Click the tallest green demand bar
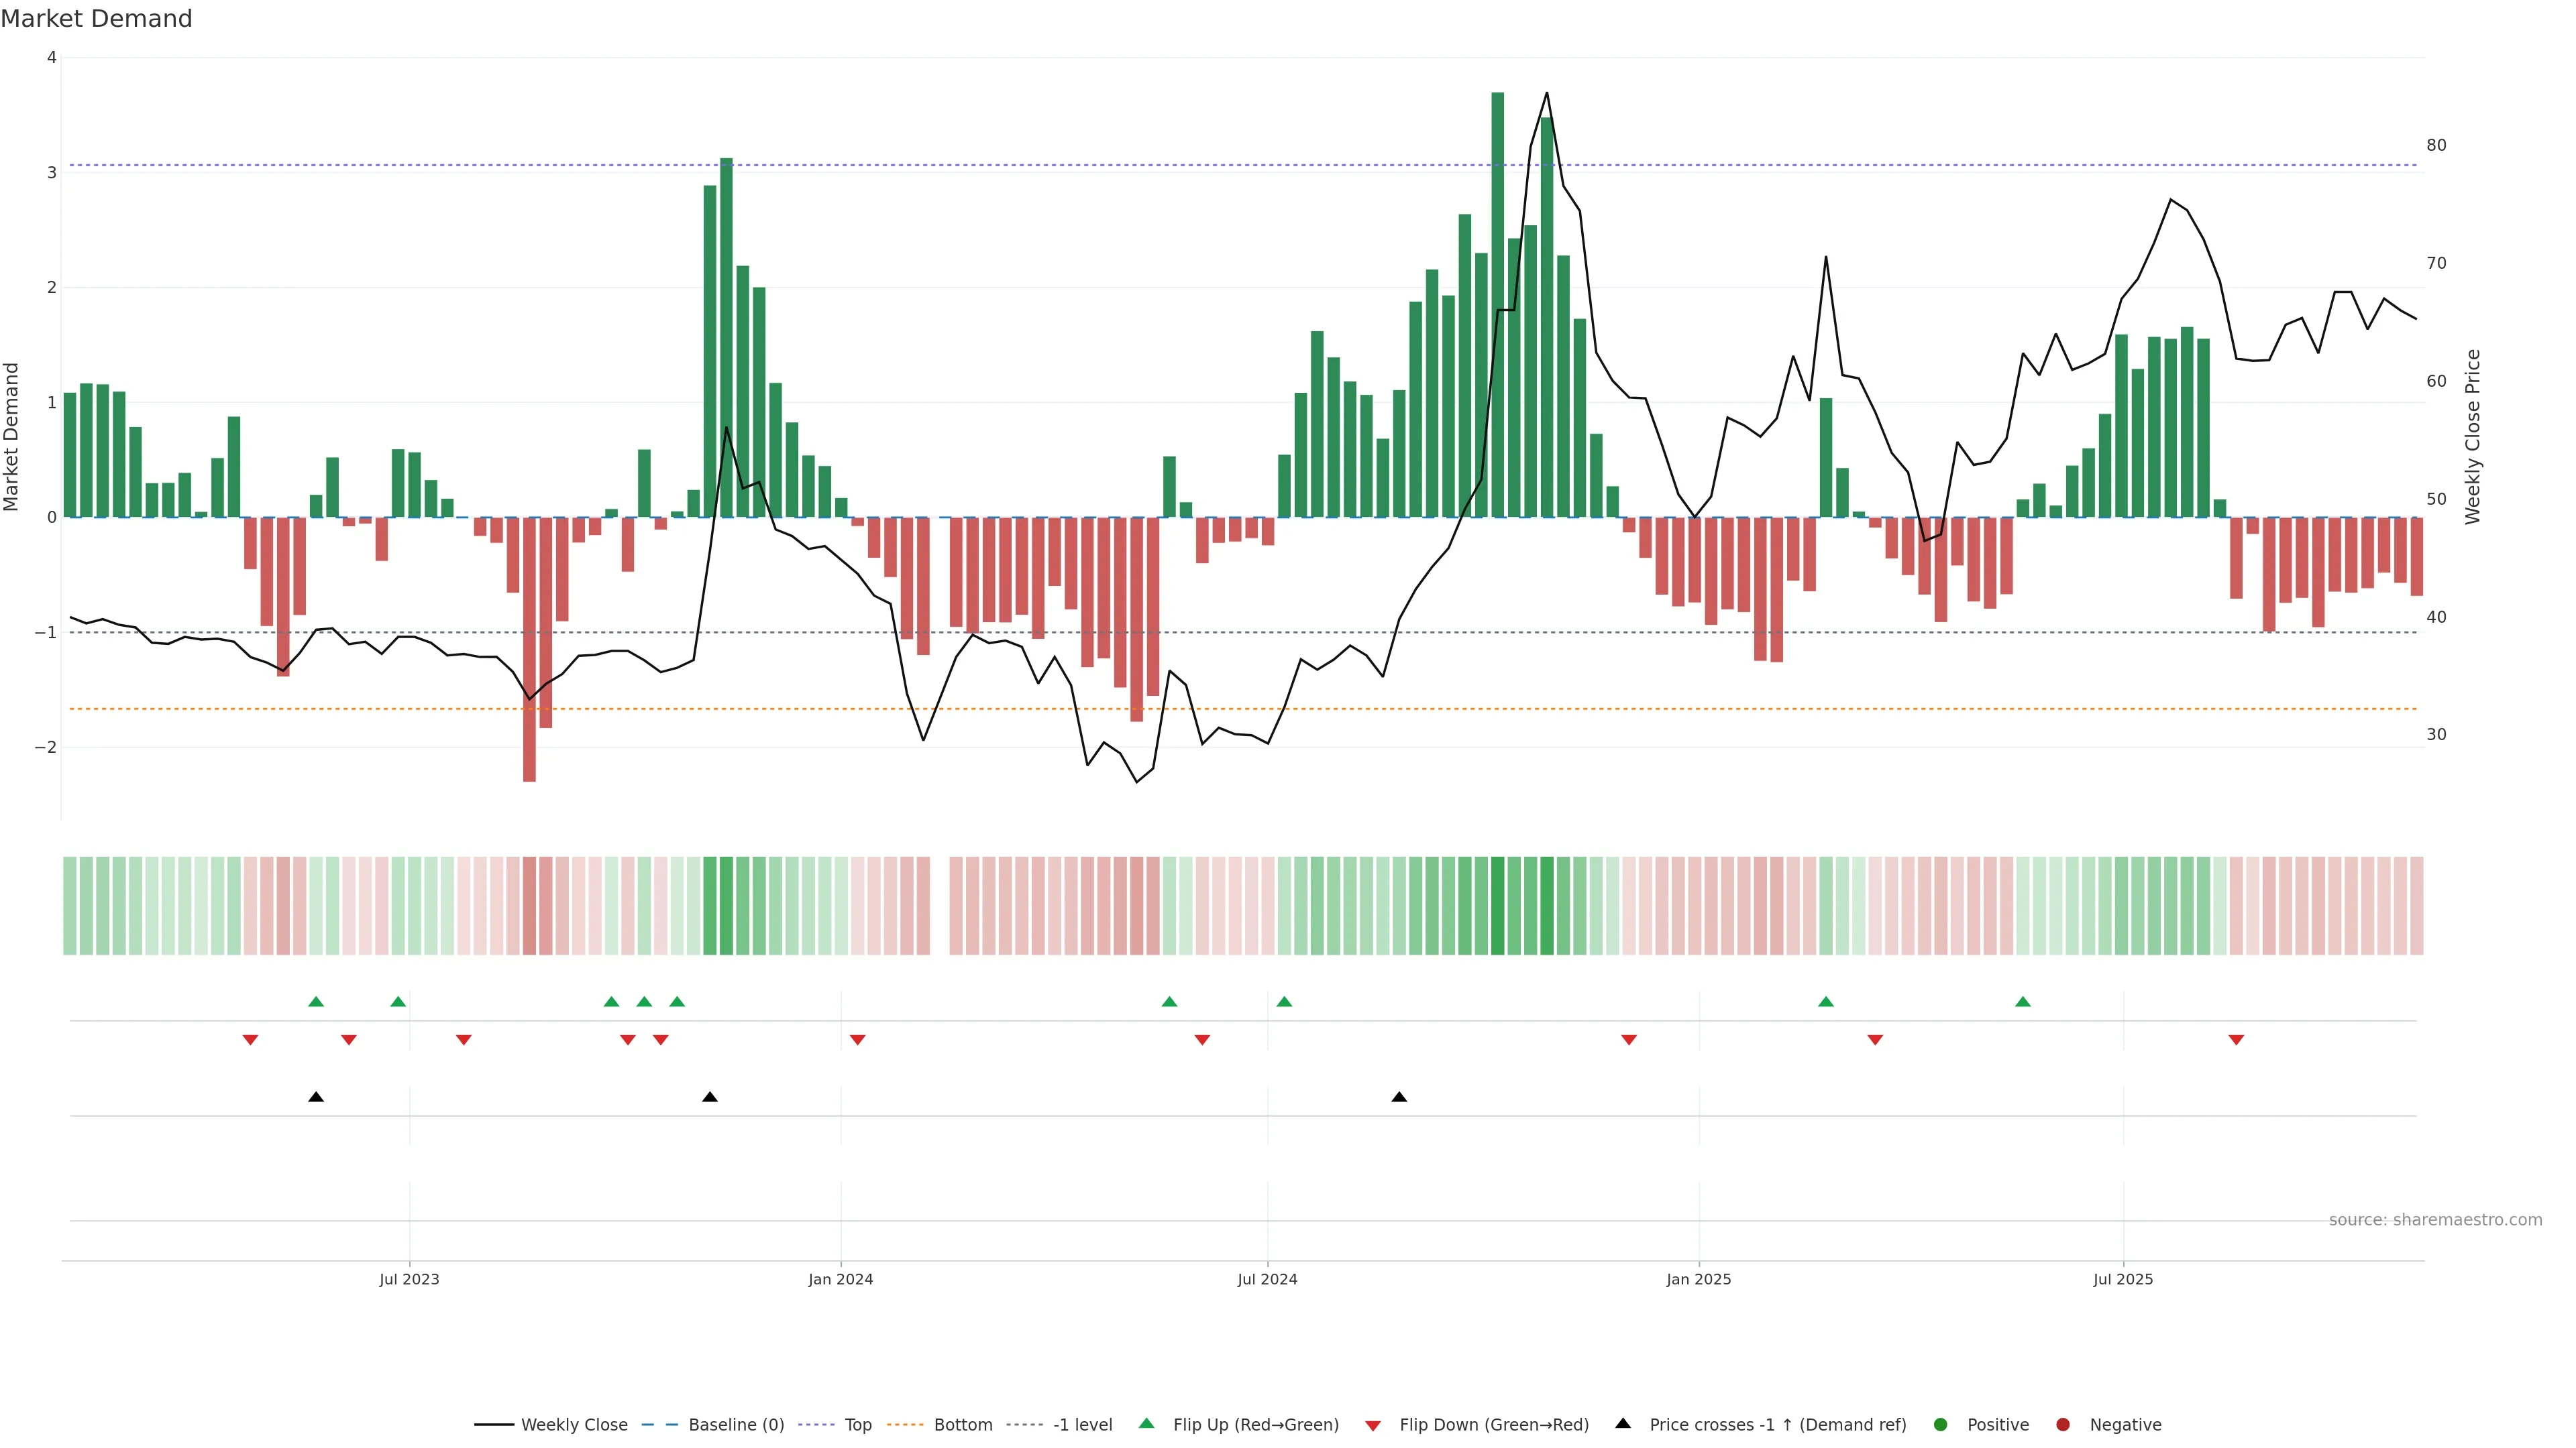 click(1497, 305)
